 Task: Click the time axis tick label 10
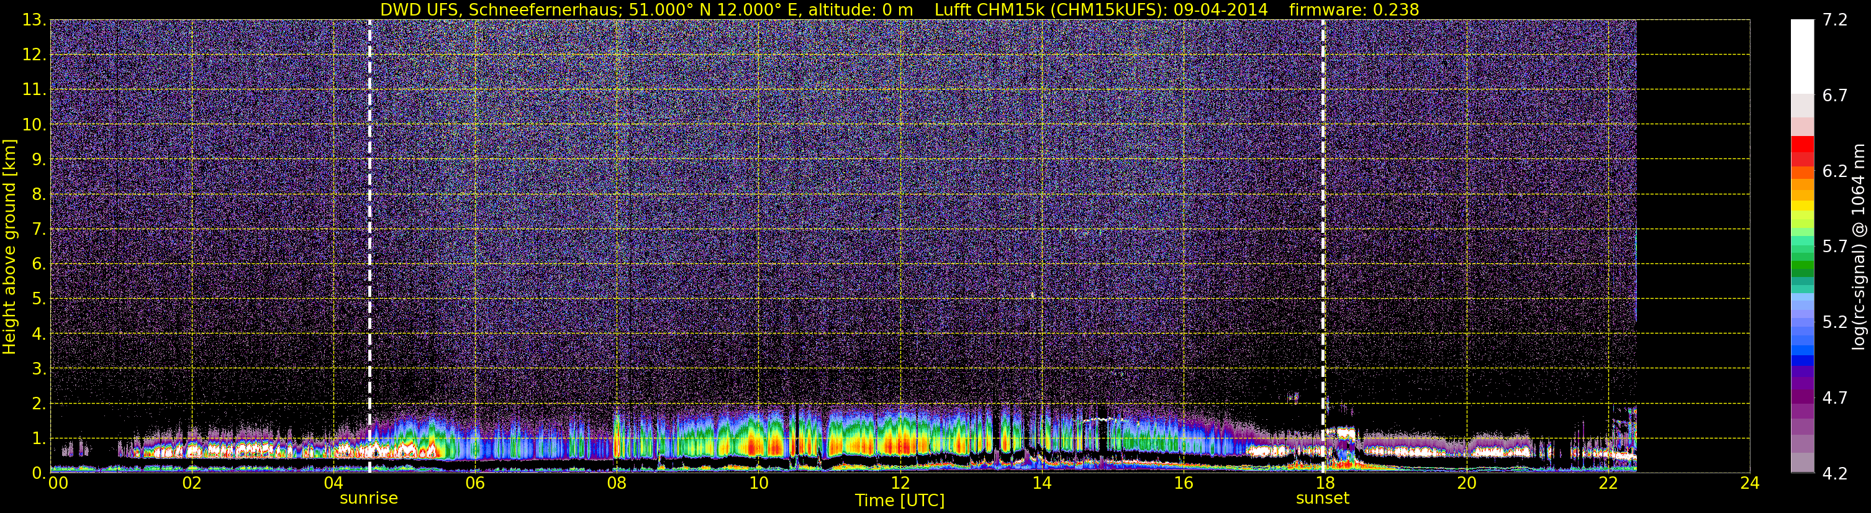click(x=758, y=483)
